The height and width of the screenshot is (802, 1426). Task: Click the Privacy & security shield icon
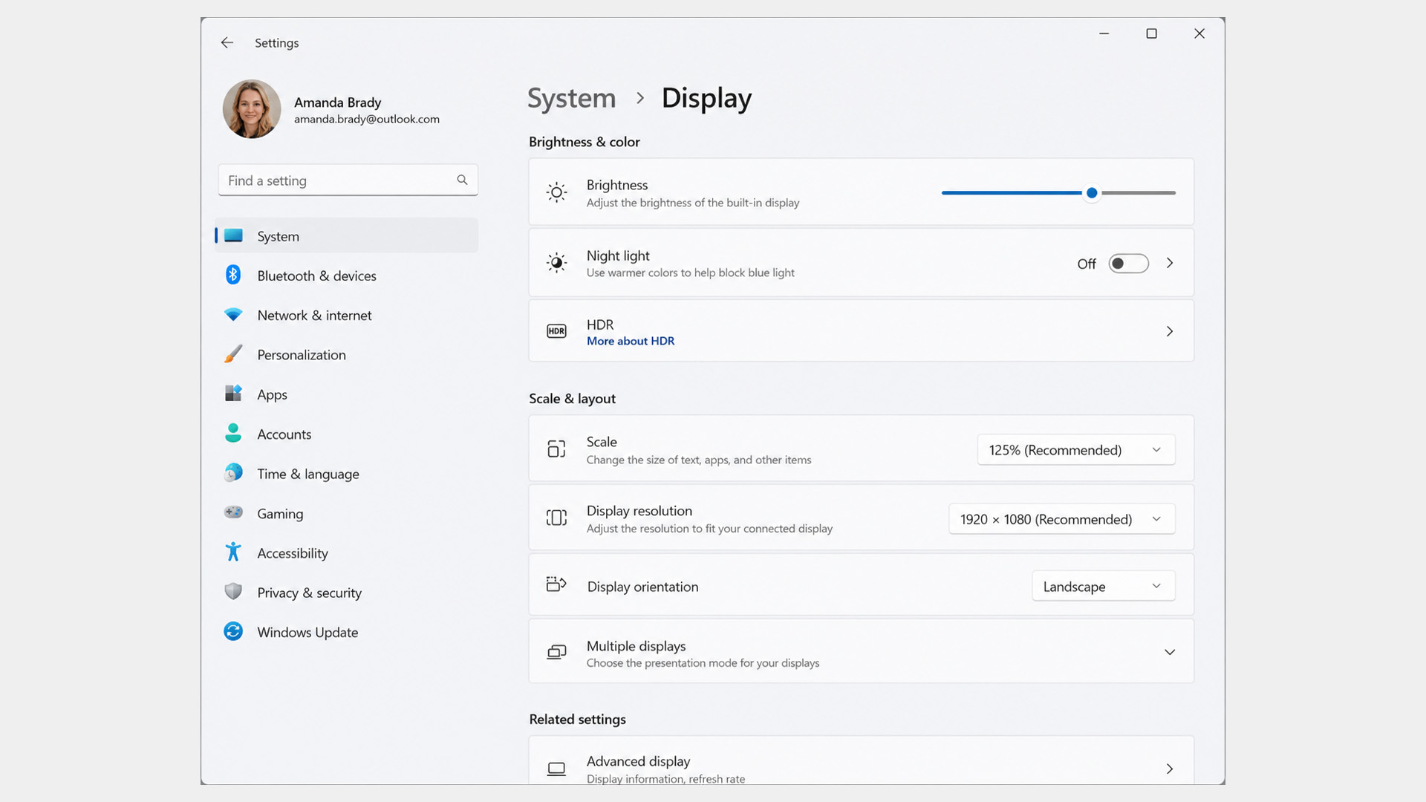pos(233,592)
